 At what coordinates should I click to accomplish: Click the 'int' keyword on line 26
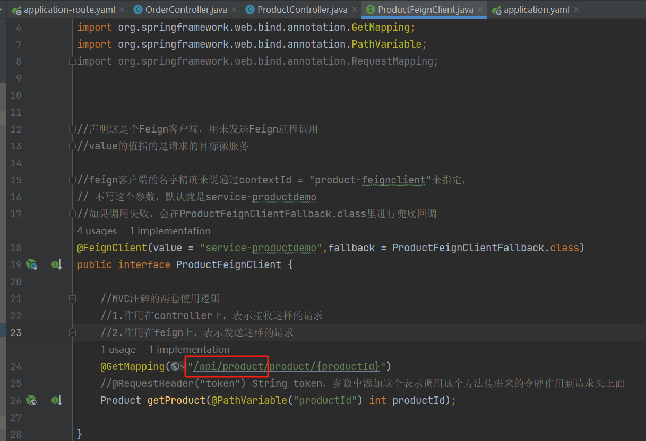point(377,400)
